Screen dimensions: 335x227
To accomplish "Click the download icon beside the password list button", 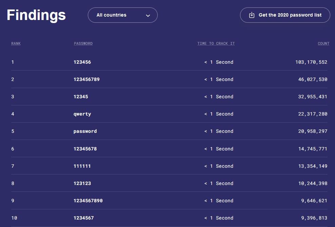I will [x=252, y=15].
